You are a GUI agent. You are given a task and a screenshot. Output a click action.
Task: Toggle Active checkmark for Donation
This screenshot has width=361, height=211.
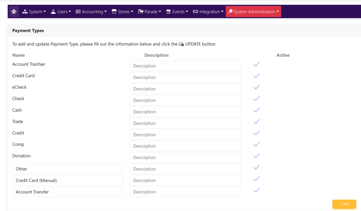pyautogui.click(x=257, y=156)
